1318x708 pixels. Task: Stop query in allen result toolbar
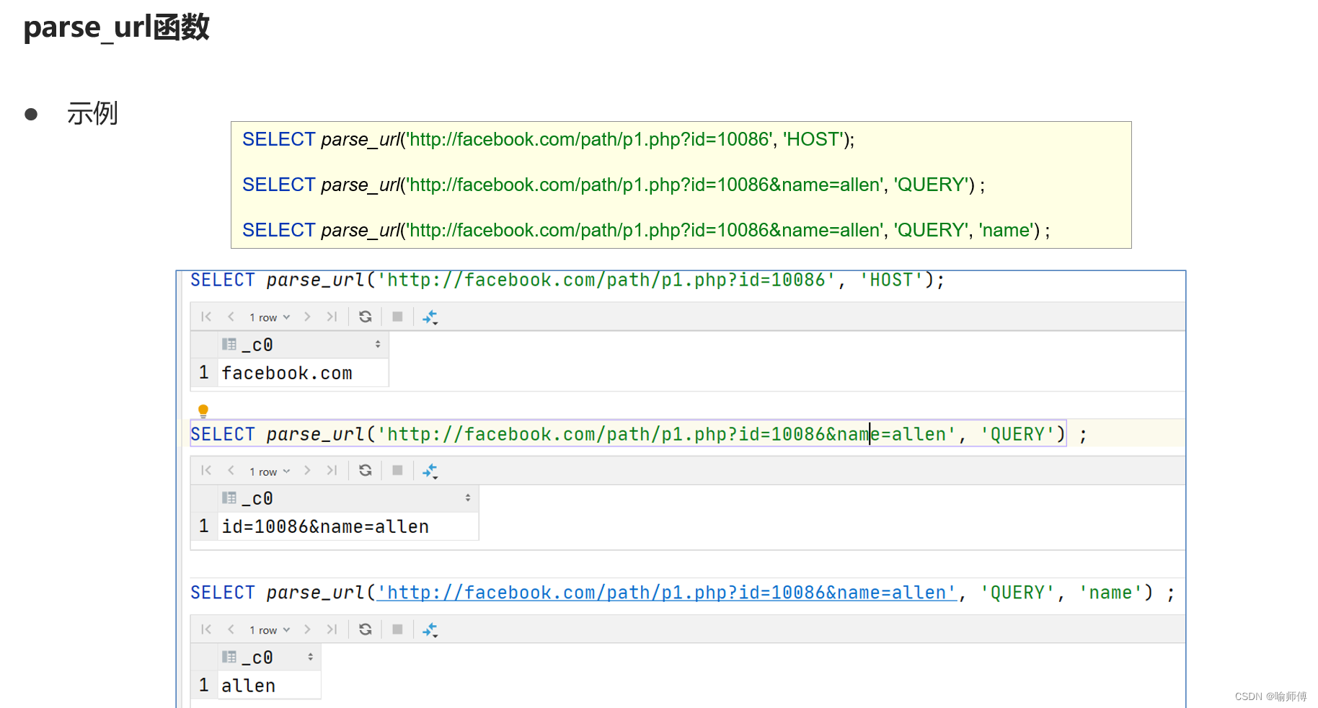point(397,629)
